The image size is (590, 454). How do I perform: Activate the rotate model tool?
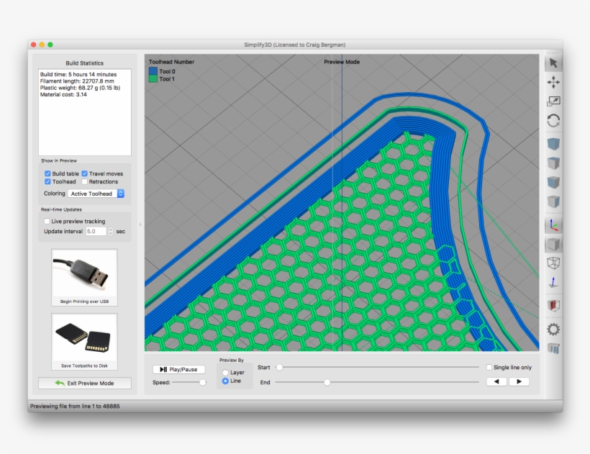[x=553, y=121]
